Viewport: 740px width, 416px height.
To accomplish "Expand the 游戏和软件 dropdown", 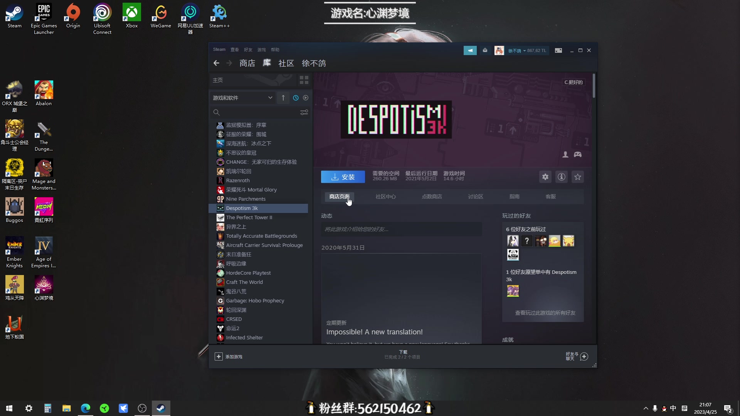I will [243, 98].
